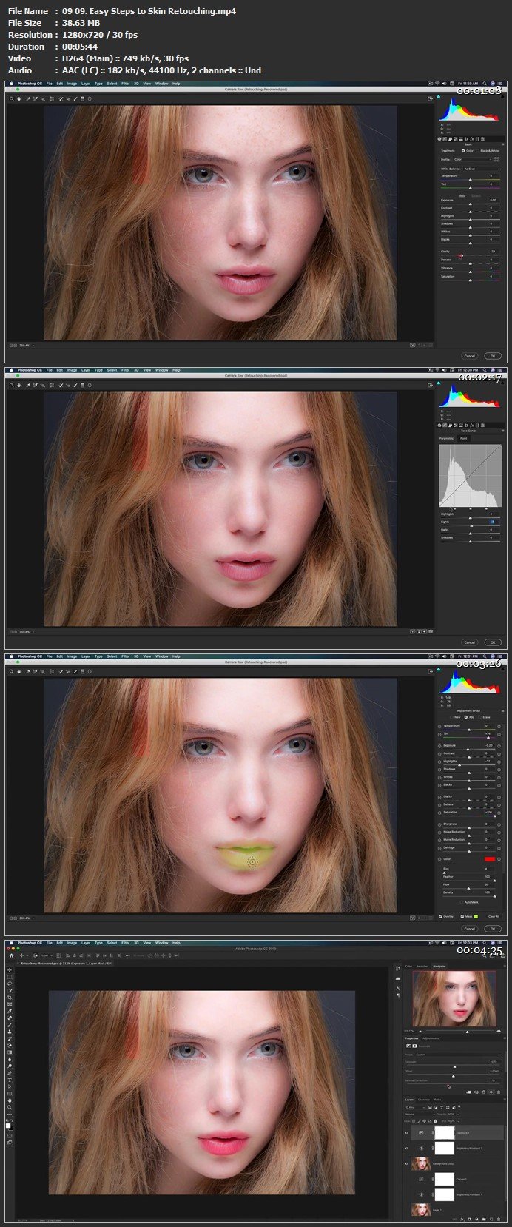
Task: Open the Apple menu in the 00:01:08 frame
Action: click(11, 84)
